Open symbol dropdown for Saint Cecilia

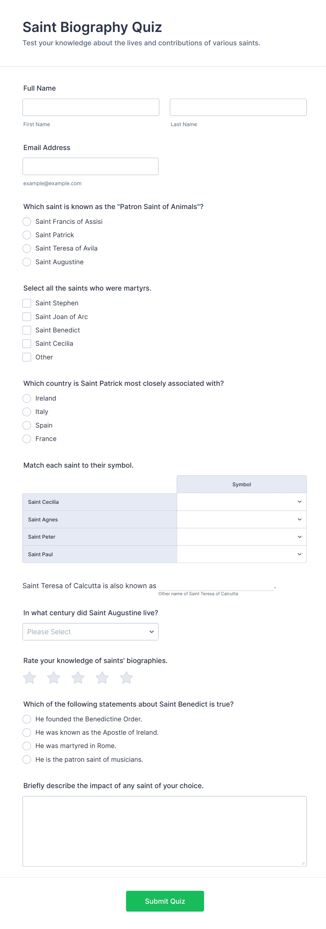tap(242, 502)
